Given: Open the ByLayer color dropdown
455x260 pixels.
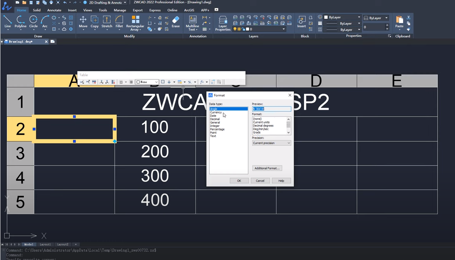Looking at the screenshot, I should point(359,17).
